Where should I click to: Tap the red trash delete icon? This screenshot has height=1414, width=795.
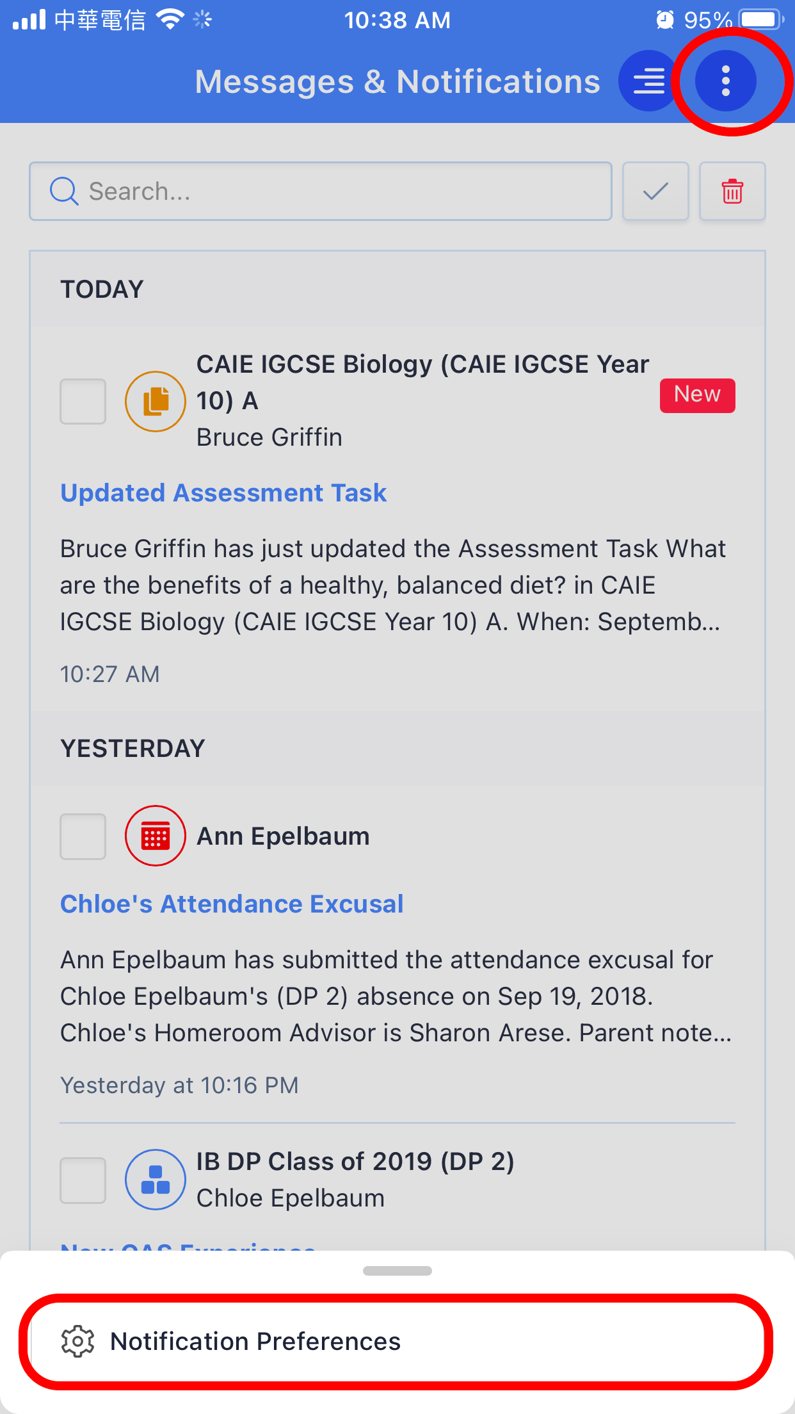(732, 191)
